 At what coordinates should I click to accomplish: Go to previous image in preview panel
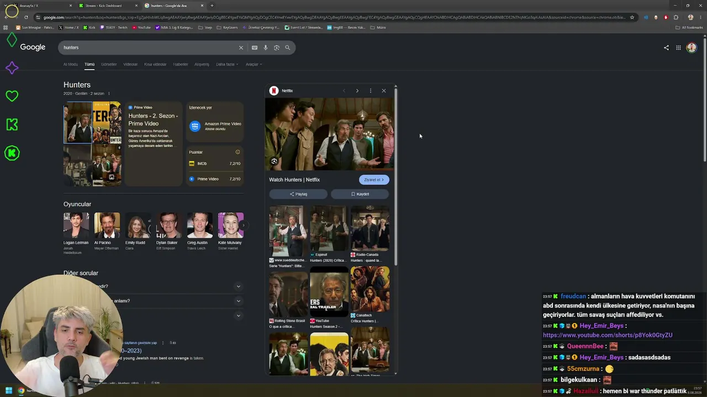(344, 90)
